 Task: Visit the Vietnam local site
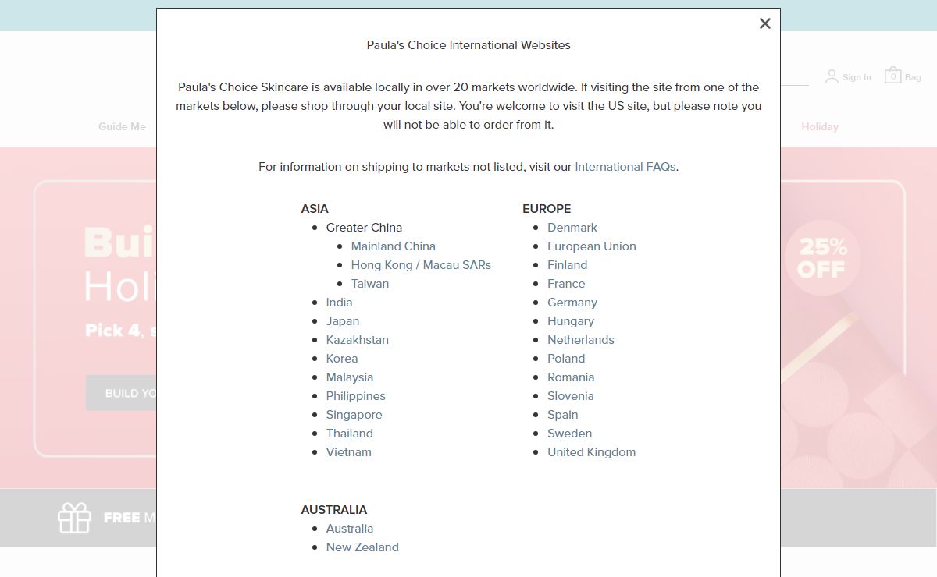tap(349, 452)
